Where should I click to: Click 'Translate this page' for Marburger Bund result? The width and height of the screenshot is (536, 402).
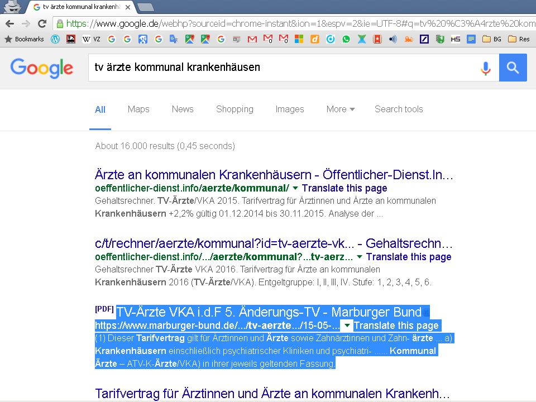point(396,326)
